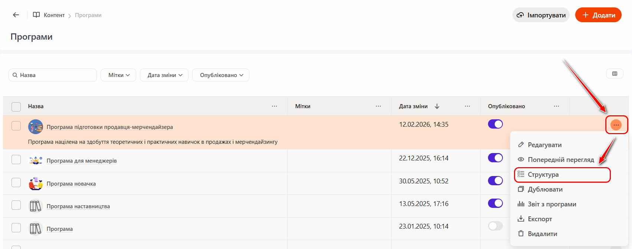632x249 pixels.
Task: Open the column settings icon
Action: pyautogui.click(x=615, y=74)
